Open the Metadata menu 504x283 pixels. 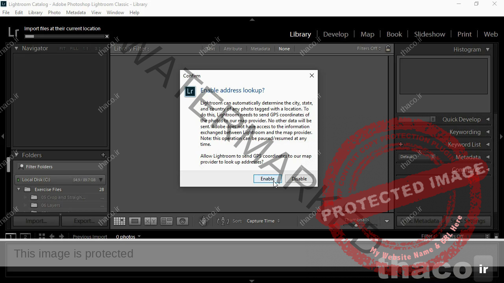(x=76, y=13)
